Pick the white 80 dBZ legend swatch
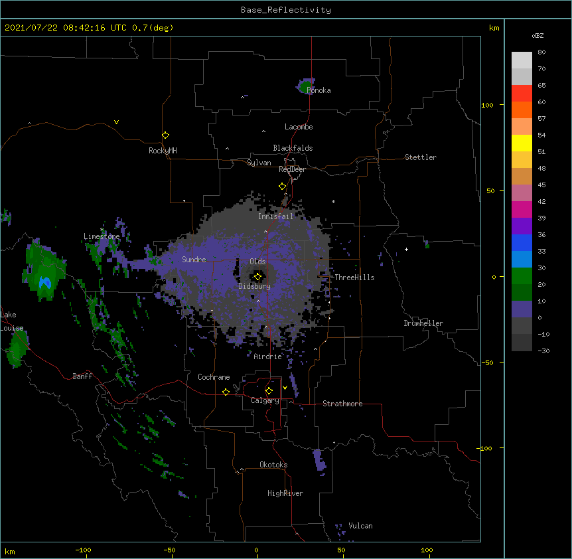 tap(522, 60)
